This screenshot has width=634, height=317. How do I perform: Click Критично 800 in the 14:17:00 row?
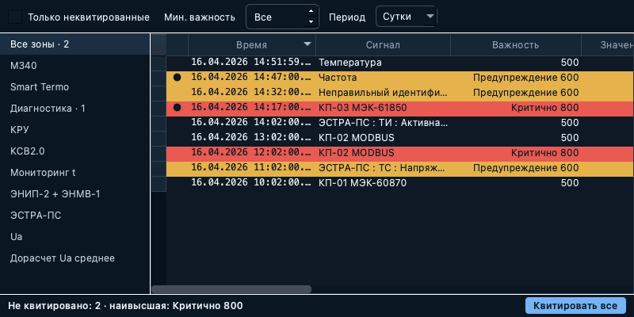point(516,108)
